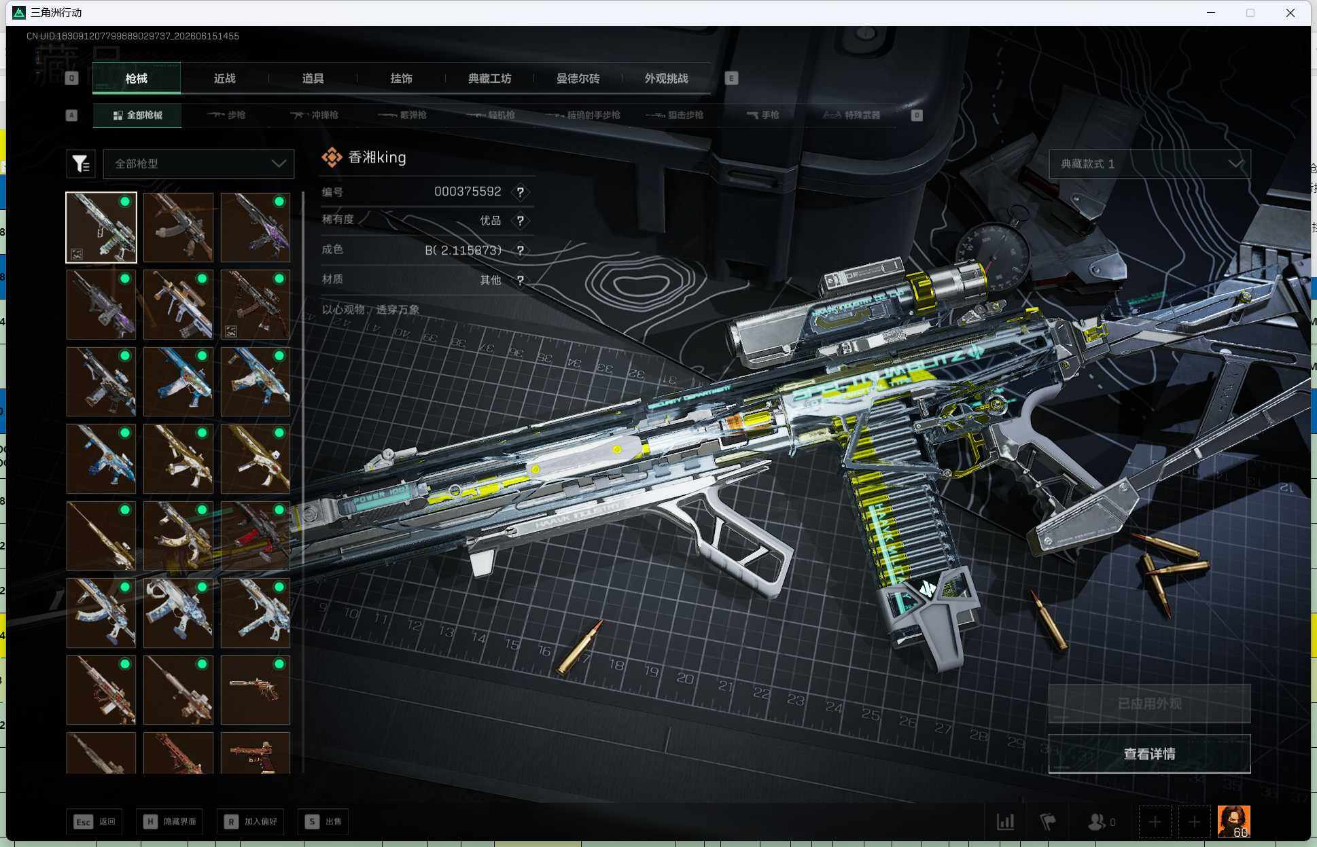Click the wear value B( 2.115873)

pos(463,250)
